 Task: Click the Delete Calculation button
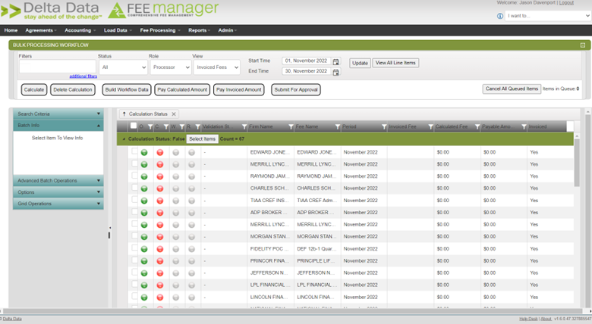click(x=73, y=89)
